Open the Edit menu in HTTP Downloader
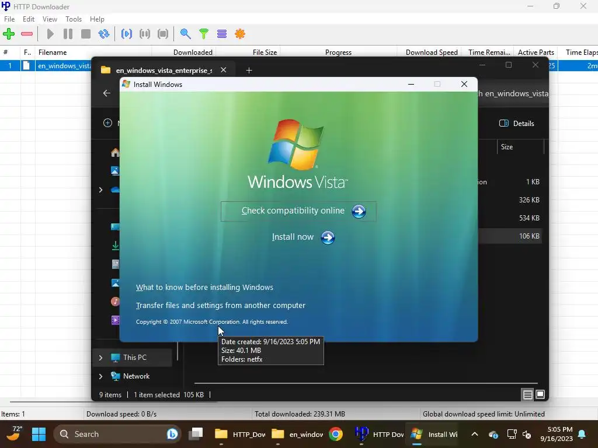Viewport: 598px width, 448px height. click(29, 19)
